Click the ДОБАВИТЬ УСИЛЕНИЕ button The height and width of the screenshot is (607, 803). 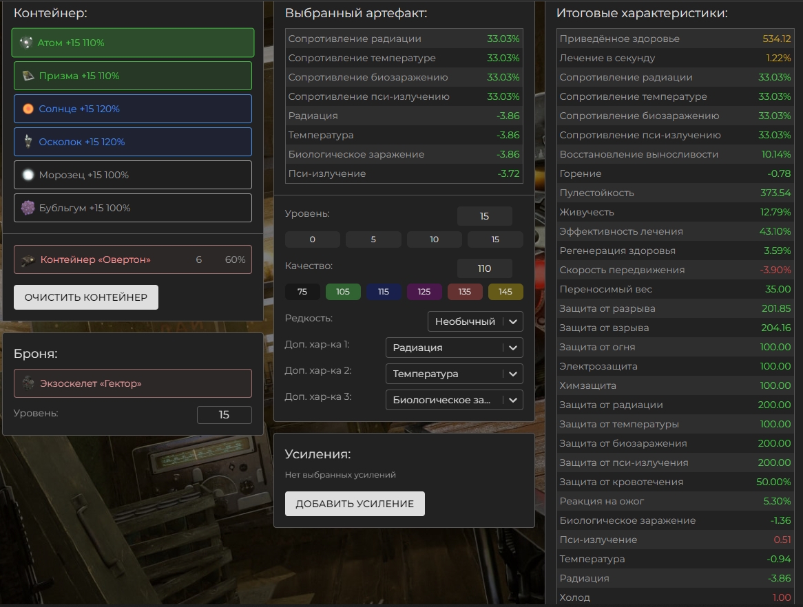click(355, 504)
